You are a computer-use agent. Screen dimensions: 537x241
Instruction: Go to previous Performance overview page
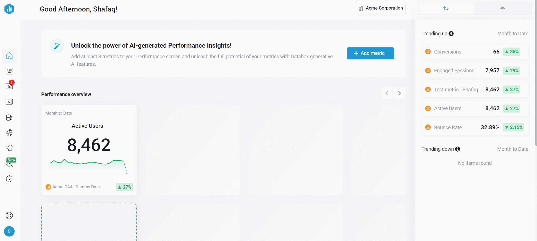(x=387, y=93)
